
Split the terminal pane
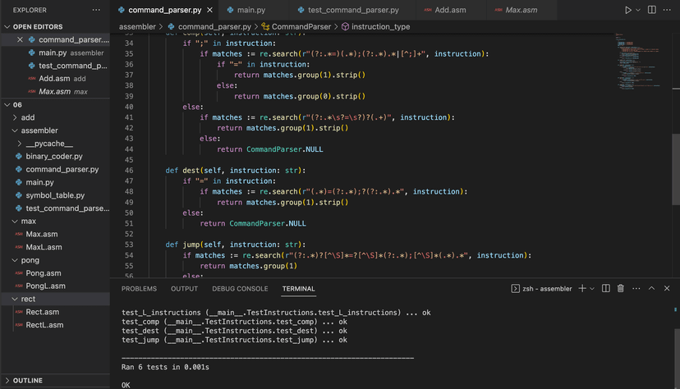click(605, 288)
